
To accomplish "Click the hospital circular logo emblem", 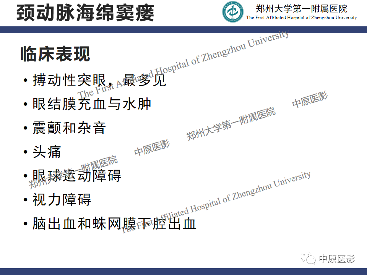I will pos(233,12).
